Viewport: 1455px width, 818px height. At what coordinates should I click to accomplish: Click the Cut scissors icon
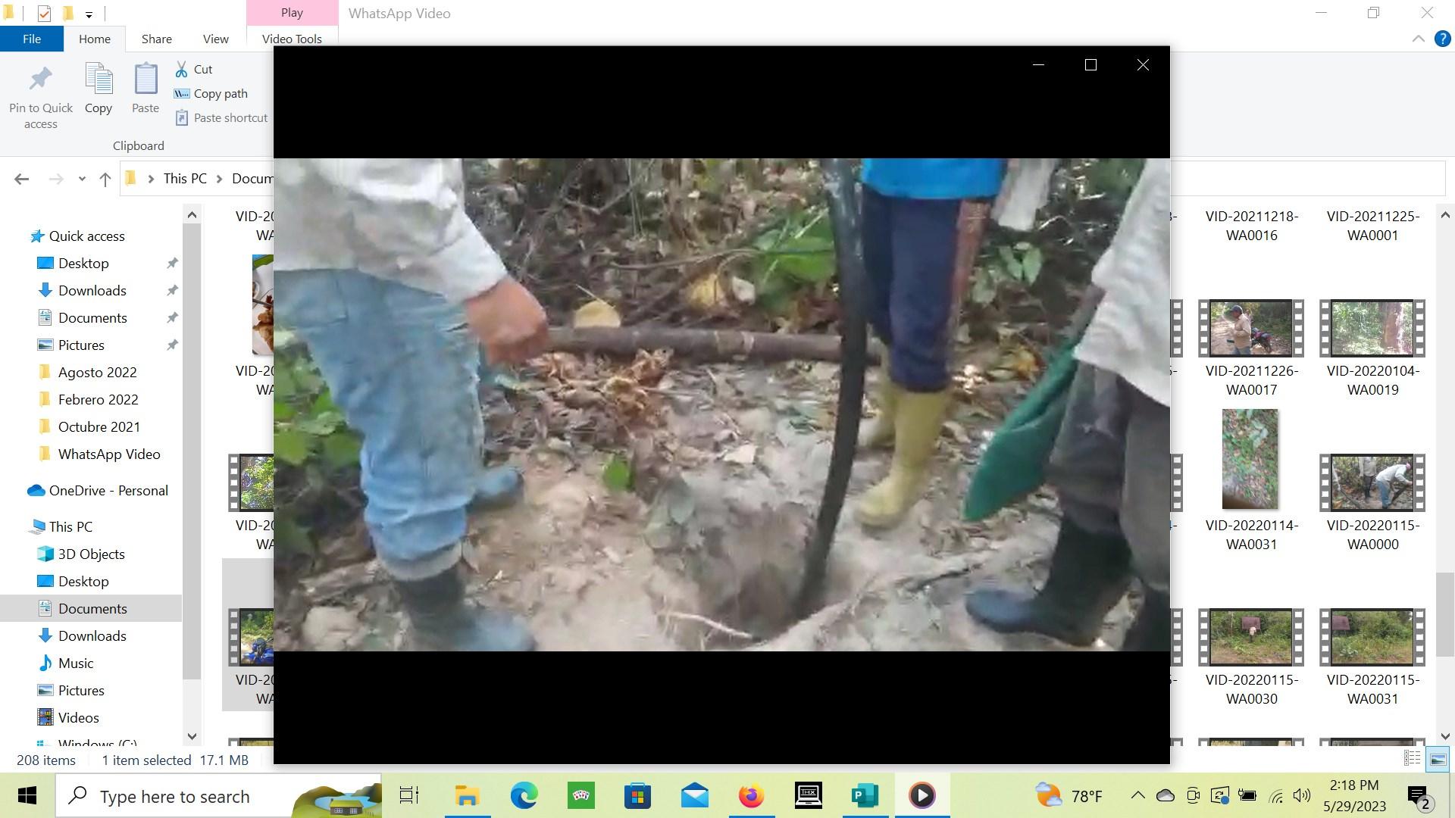click(182, 70)
